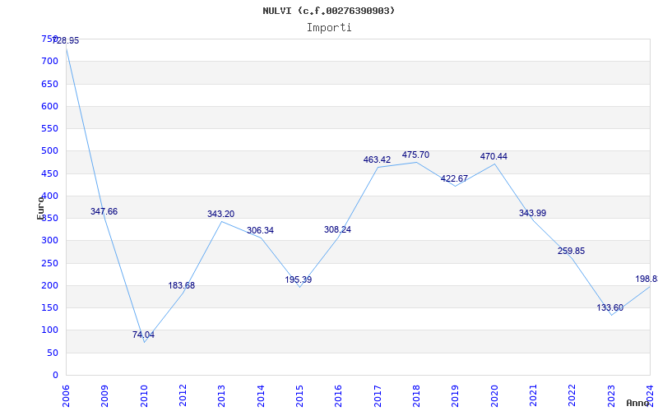Click the 50 y-axis tick label
This screenshot has width=658, height=411.
pos(53,353)
